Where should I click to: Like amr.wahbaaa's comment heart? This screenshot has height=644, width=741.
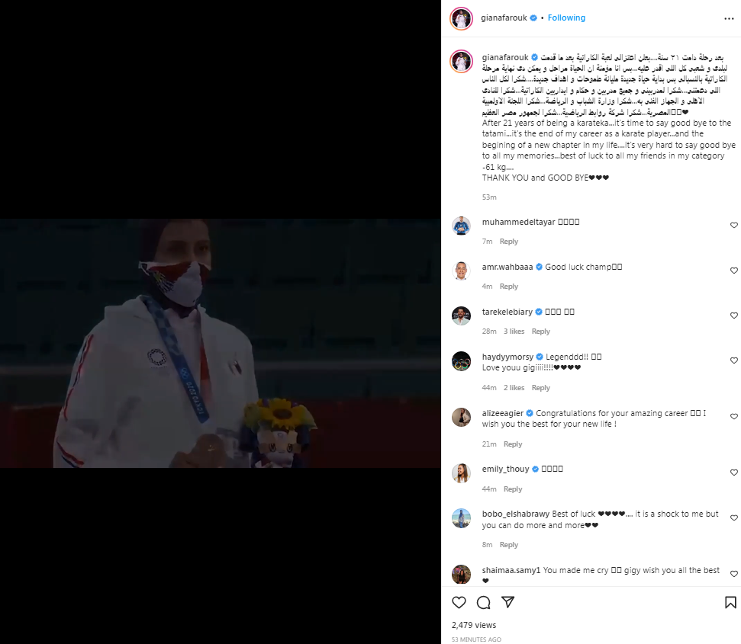(734, 271)
